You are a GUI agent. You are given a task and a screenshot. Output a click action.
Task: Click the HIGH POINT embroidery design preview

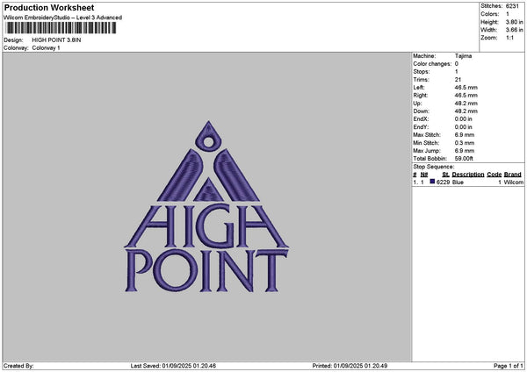206,206
